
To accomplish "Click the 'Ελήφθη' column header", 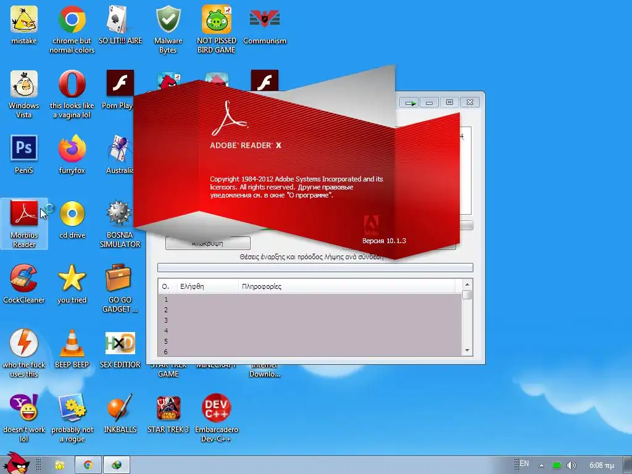I will coord(209,286).
